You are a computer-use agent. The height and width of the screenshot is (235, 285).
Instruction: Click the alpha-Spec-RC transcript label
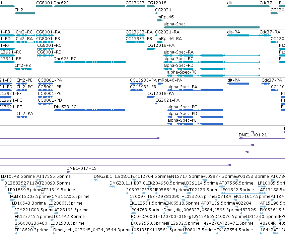[x=178, y=59]
